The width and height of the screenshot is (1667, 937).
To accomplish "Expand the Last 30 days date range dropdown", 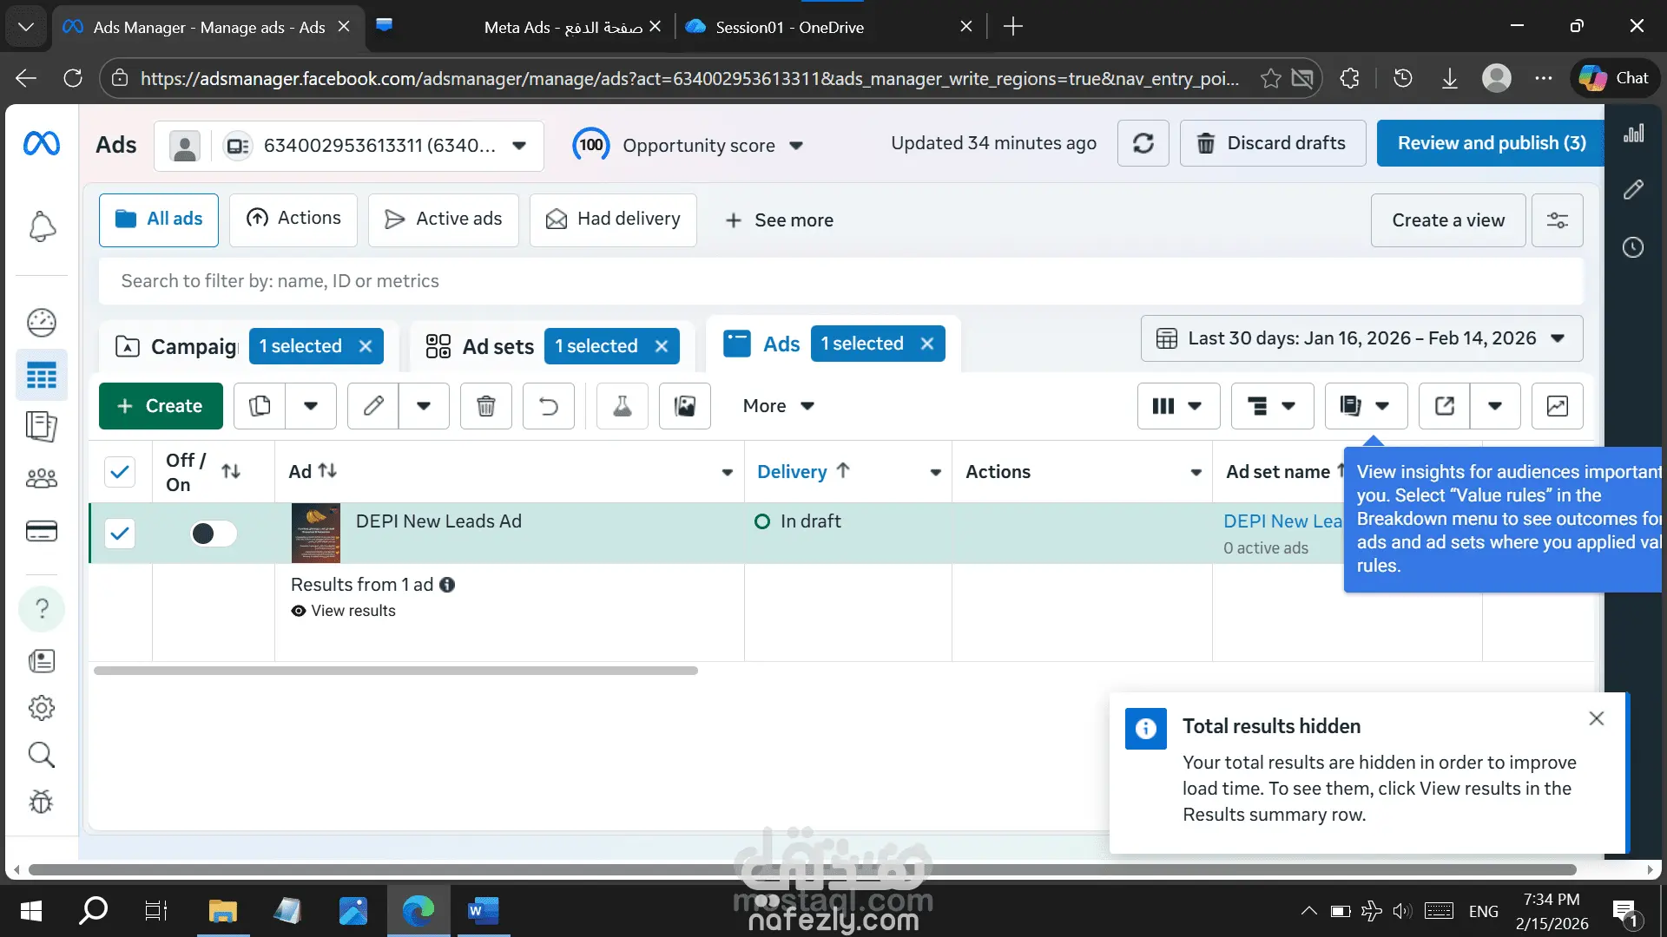I will pos(1361,338).
